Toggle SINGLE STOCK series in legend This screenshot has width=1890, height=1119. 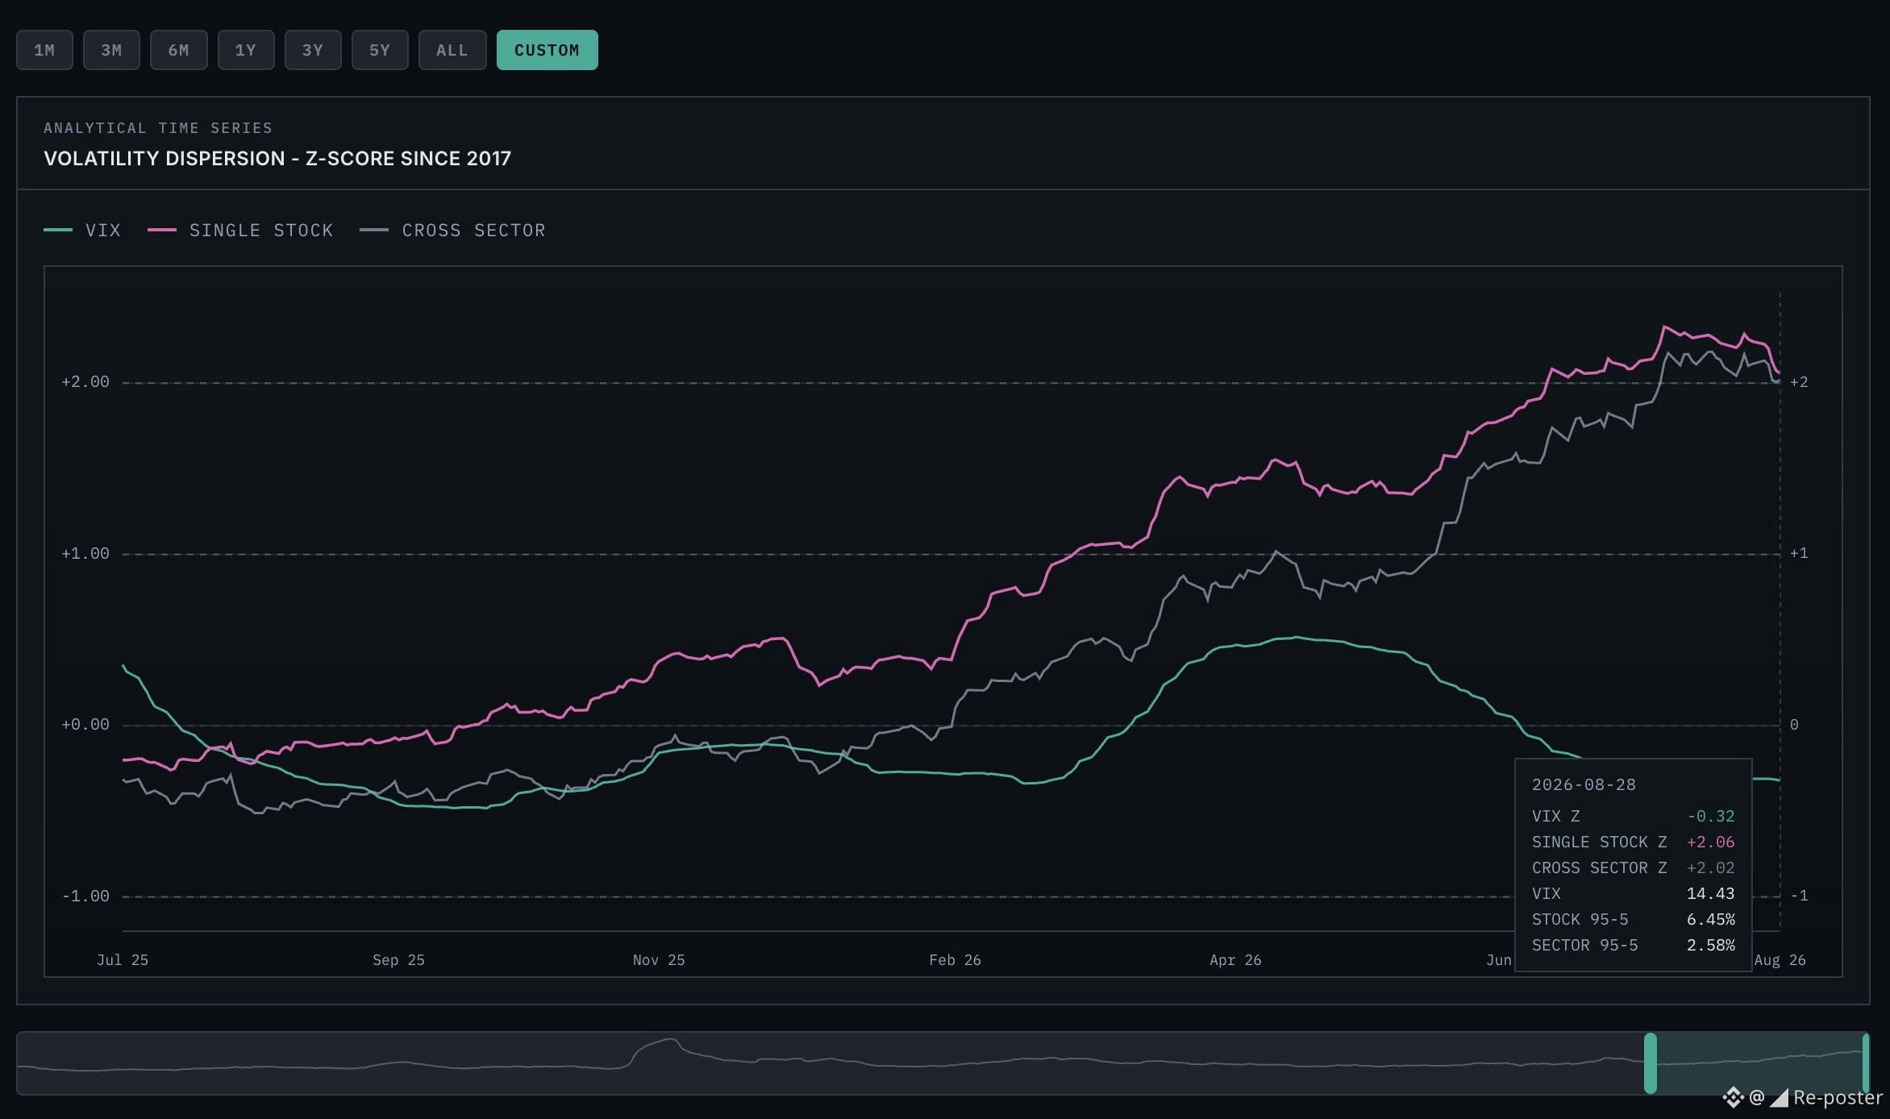240,231
